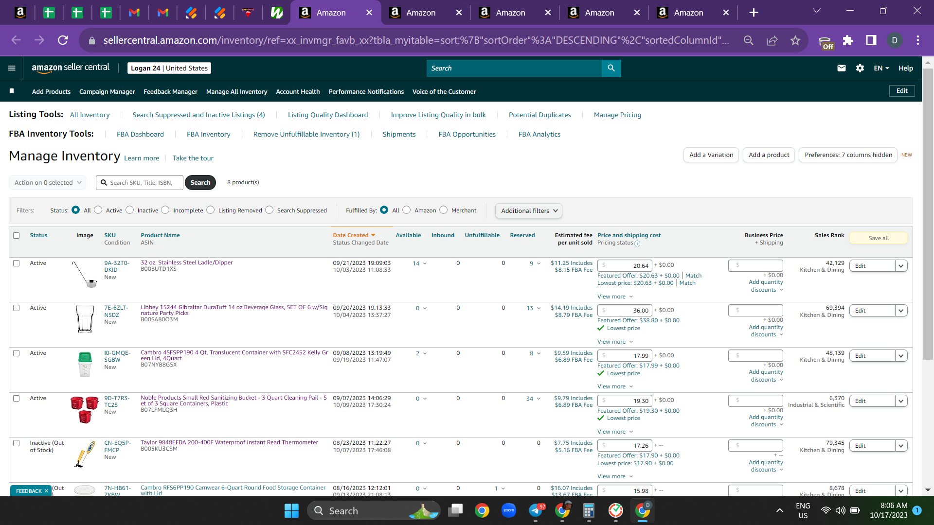
Task: Click the browser side panel icon
Action: pyautogui.click(x=871, y=40)
